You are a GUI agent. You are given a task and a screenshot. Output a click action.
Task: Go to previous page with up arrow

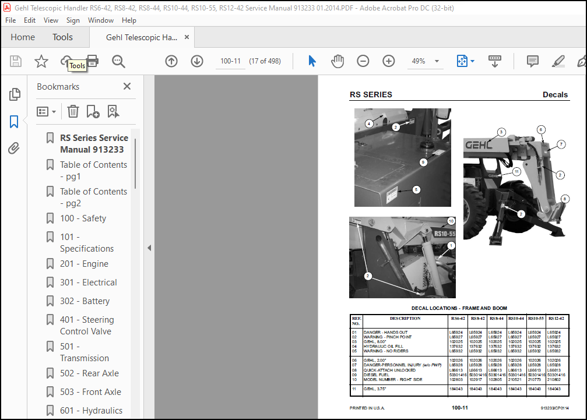pyautogui.click(x=171, y=61)
